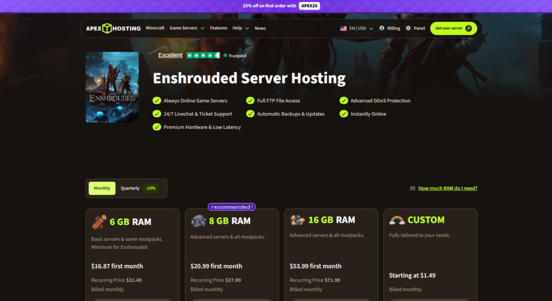This screenshot has width=552, height=301.
Task: Click the rainbow icon on Custom plan
Action: (x=397, y=220)
